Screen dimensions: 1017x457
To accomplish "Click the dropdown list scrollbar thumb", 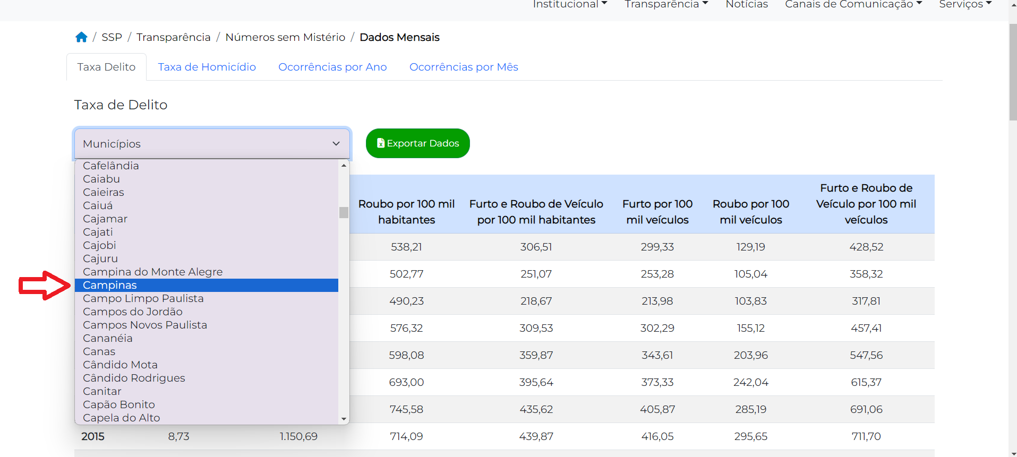I will pos(344,212).
